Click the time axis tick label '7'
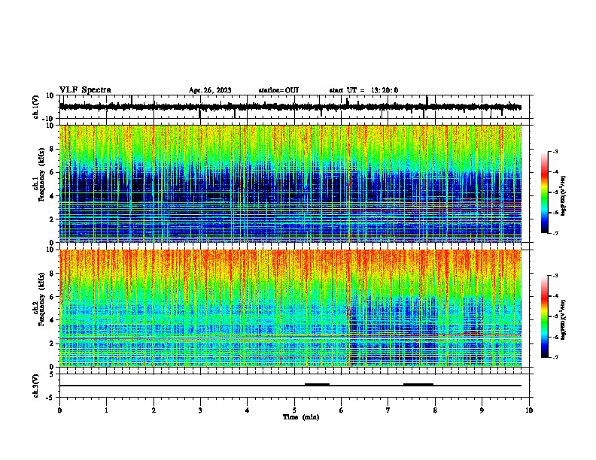This screenshot has height=460, width=596. (388, 410)
